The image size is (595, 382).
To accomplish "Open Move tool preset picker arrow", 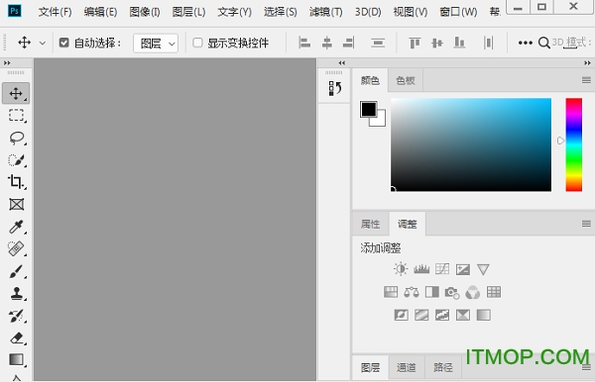I will coord(43,44).
